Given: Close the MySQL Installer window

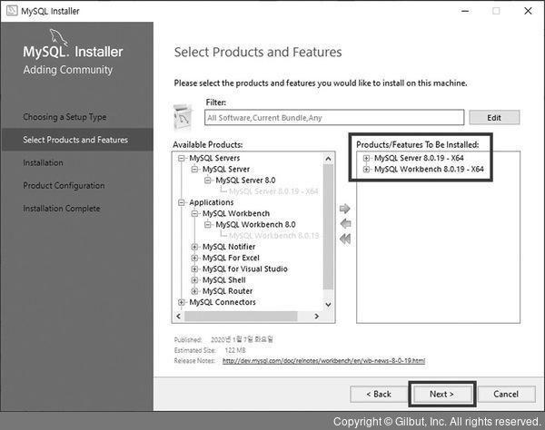Looking at the screenshot, I should tap(528, 11).
